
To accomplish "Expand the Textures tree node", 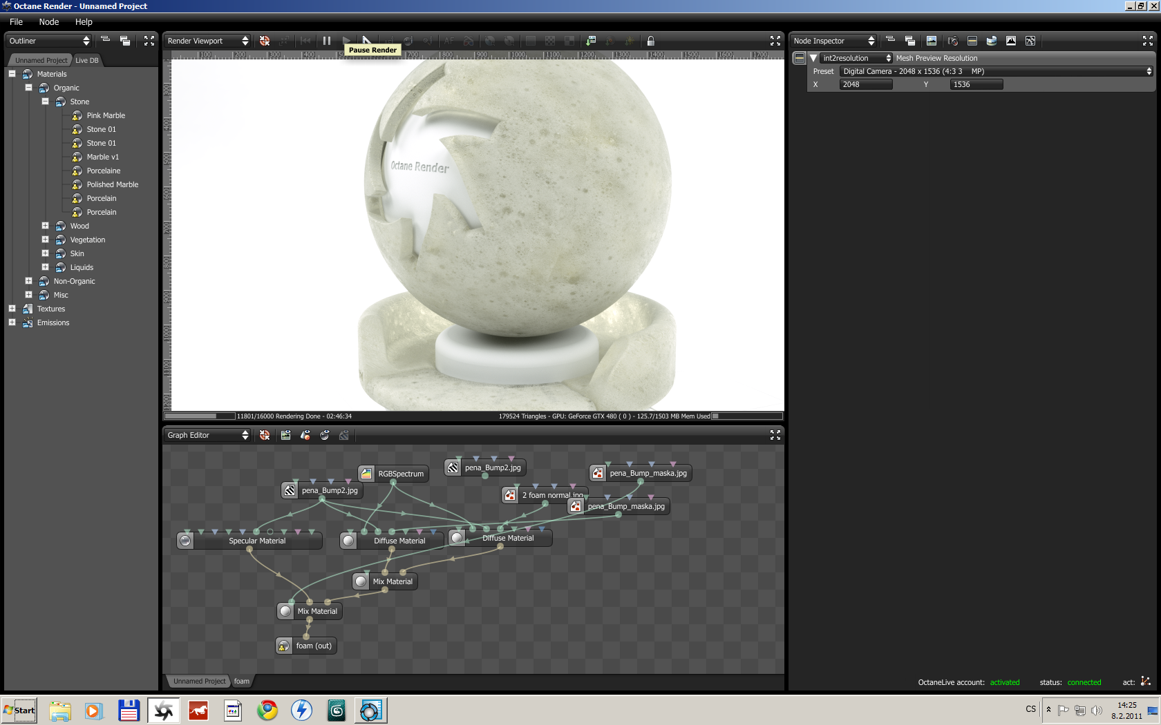I will pyautogui.click(x=12, y=309).
